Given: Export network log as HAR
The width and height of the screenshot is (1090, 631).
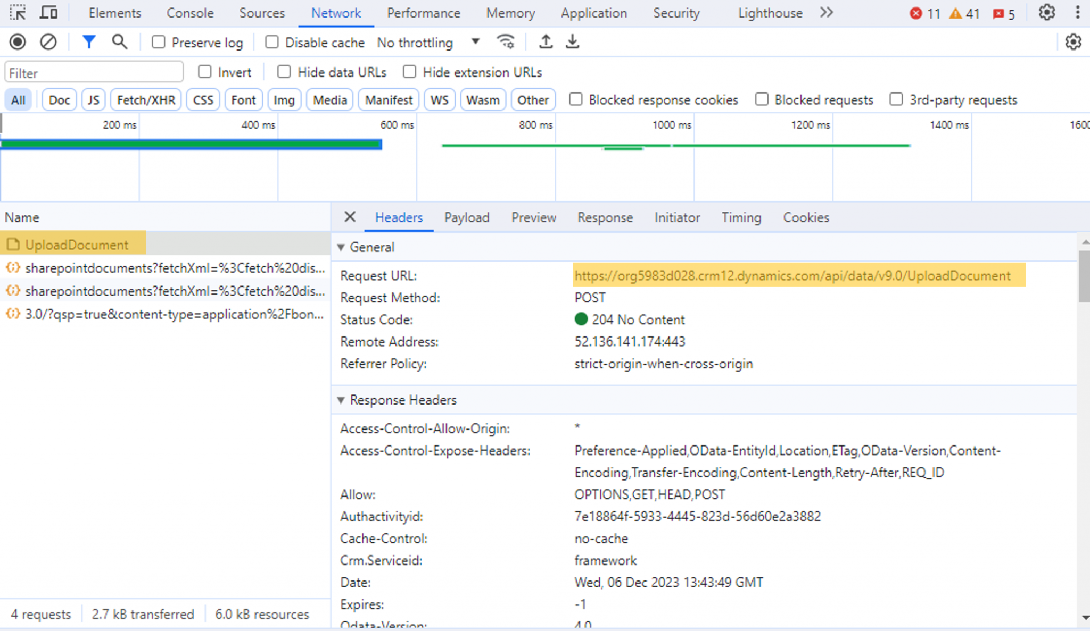Looking at the screenshot, I should point(573,41).
